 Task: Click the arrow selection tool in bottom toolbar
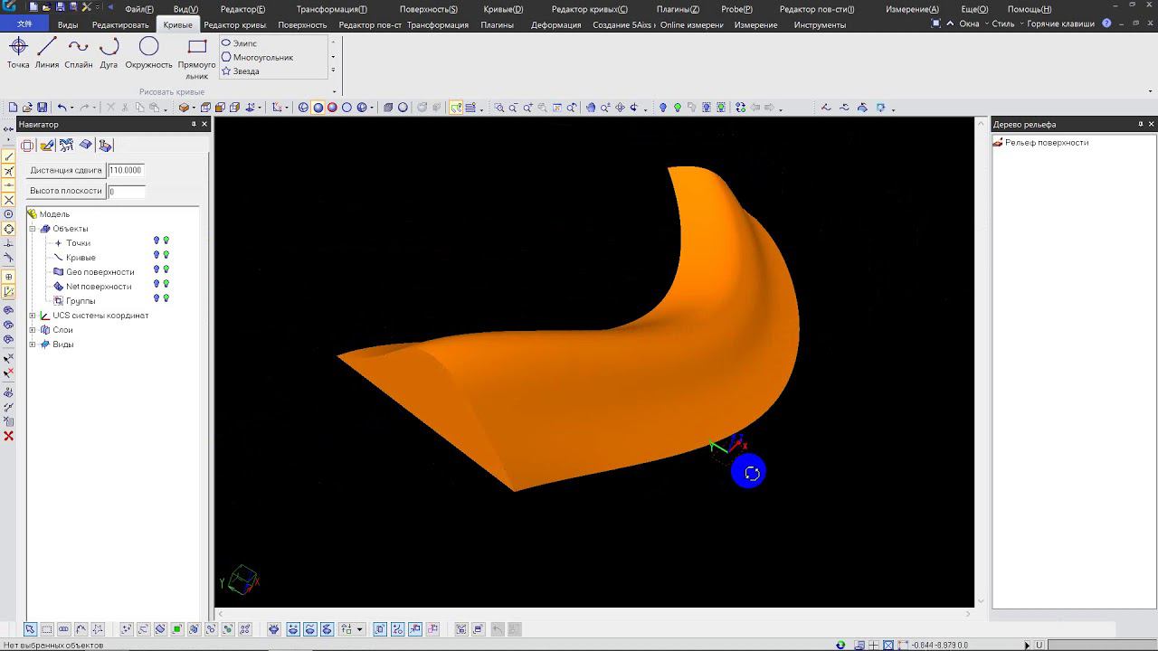[30, 629]
